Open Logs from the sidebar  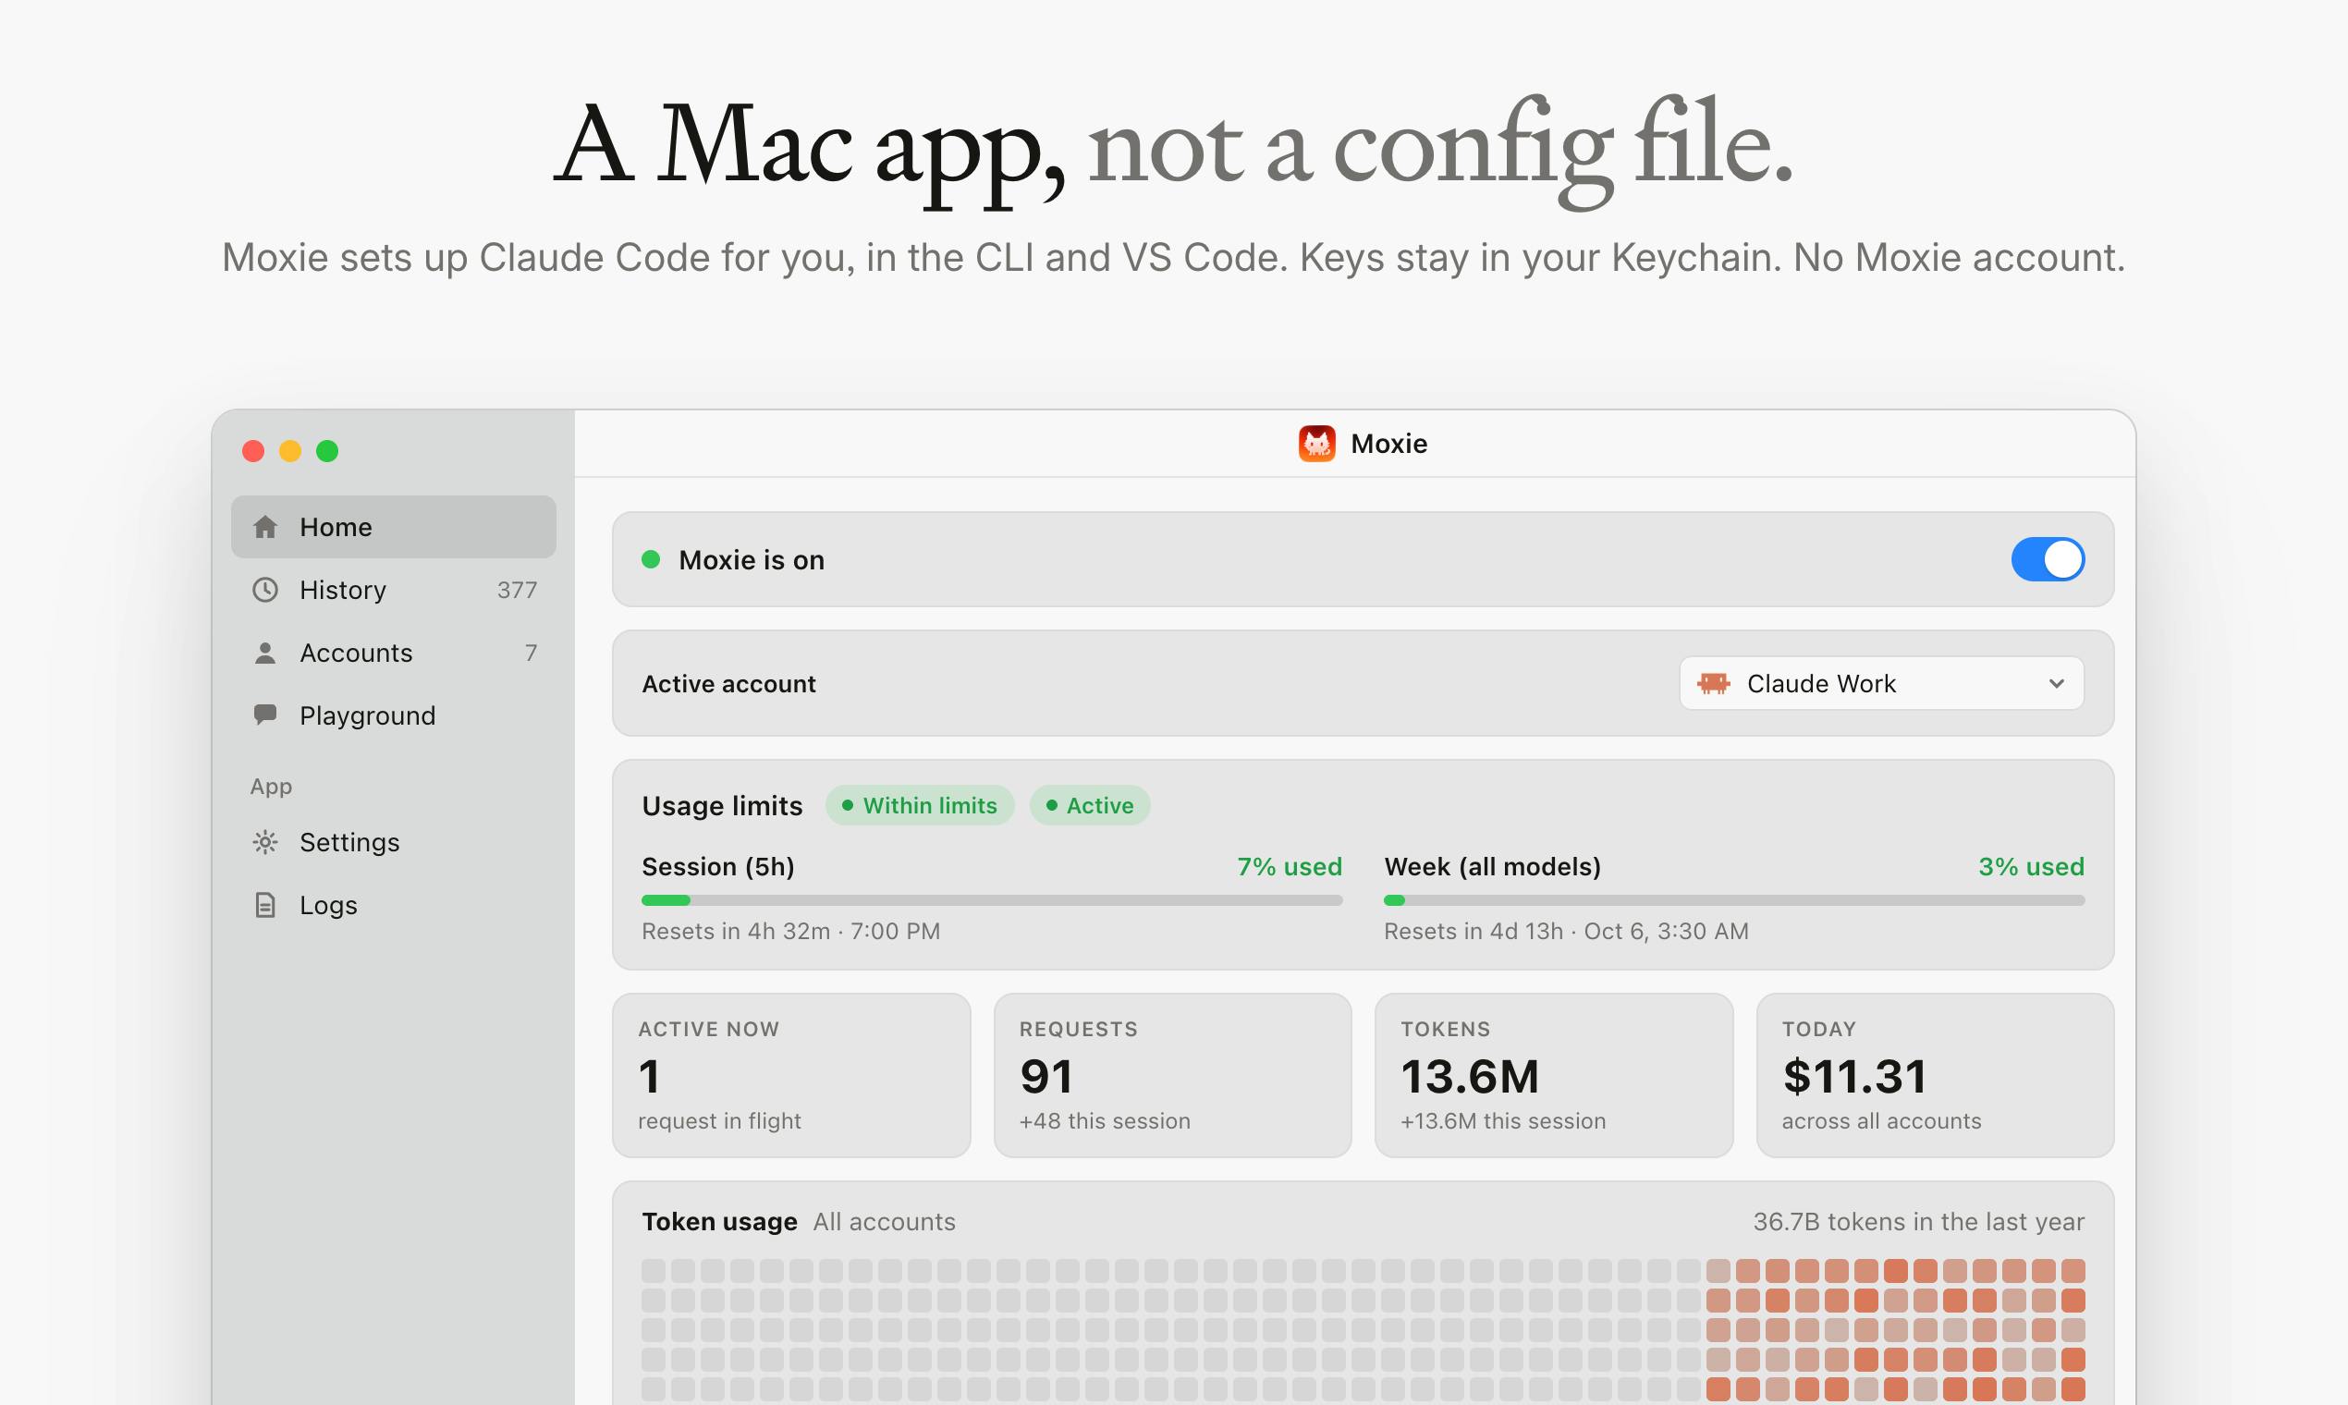point(393,905)
